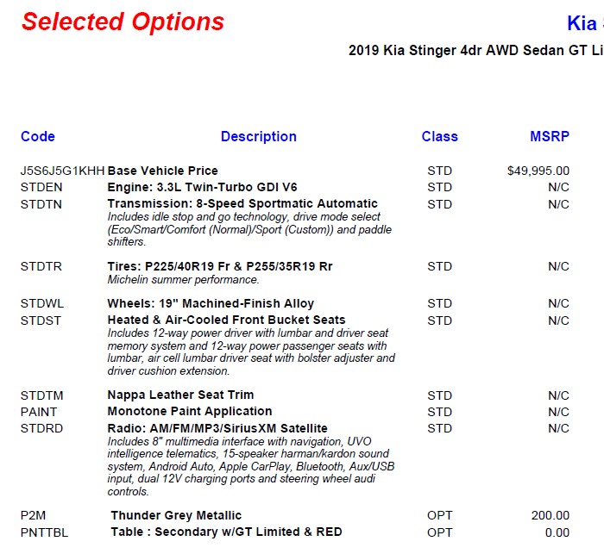Click the $49,995.00 base price value
Viewport: 604px width, 560px height.
click(538, 171)
